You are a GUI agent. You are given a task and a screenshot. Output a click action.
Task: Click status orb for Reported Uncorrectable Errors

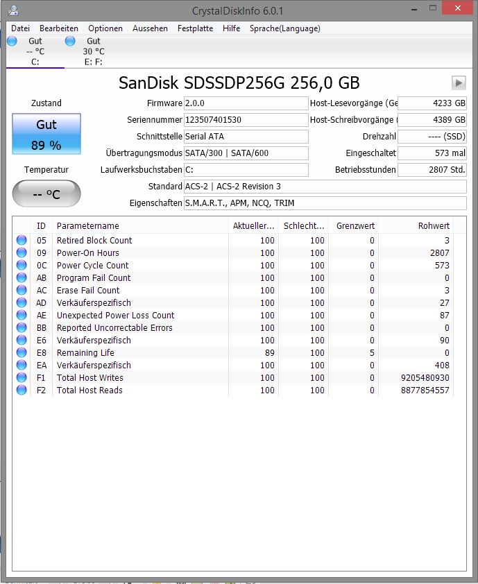point(22,327)
